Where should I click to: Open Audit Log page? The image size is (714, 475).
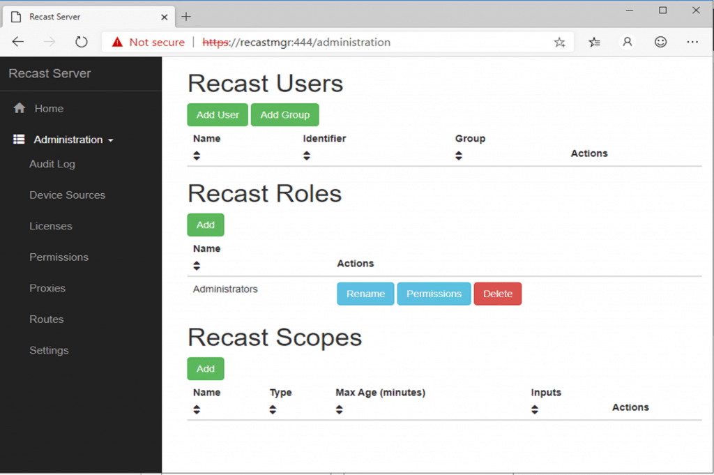click(52, 164)
